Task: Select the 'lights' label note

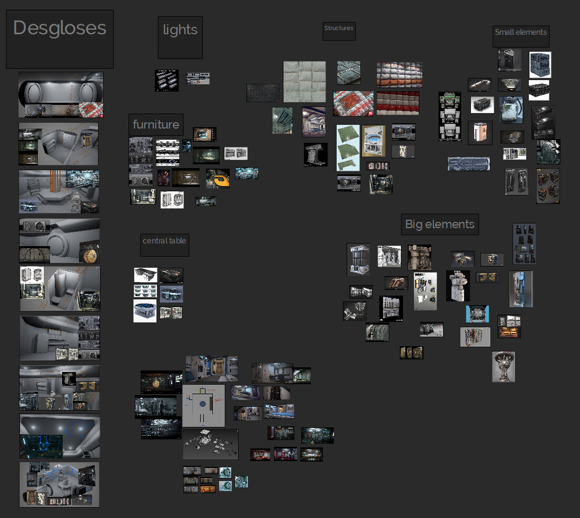Action: 180,37
